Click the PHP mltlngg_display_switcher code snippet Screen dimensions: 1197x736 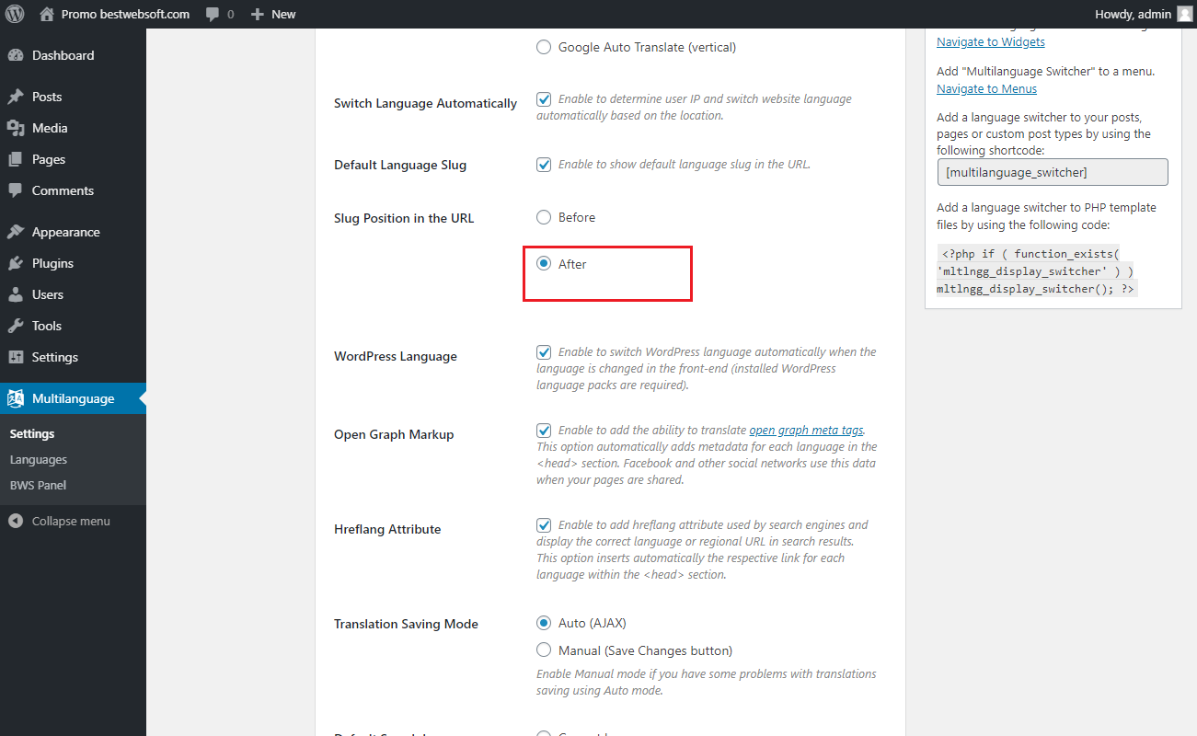1038,270
